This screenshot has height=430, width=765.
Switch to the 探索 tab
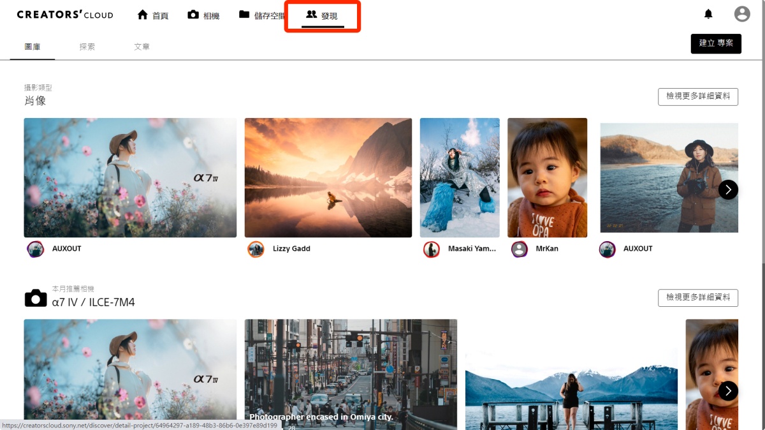(x=87, y=46)
